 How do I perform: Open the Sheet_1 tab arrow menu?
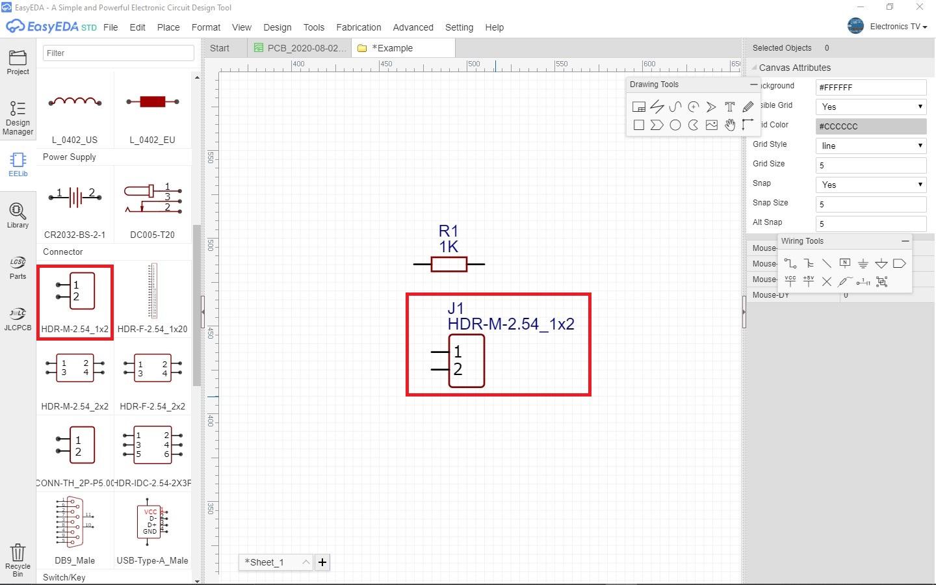coord(305,562)
